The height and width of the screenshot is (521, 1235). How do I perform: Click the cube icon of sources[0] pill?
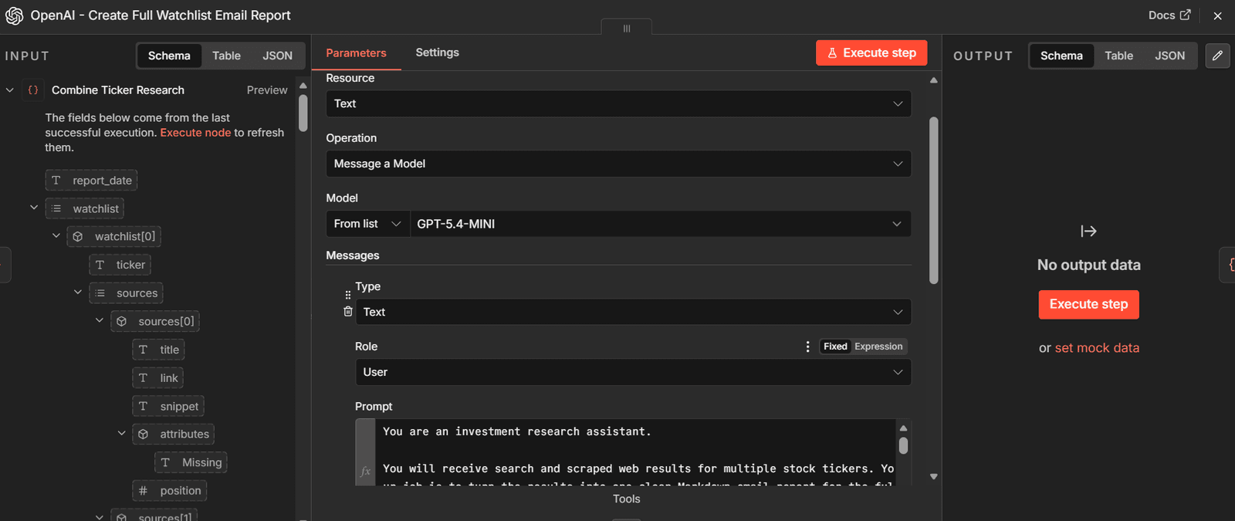pos(121,321)
